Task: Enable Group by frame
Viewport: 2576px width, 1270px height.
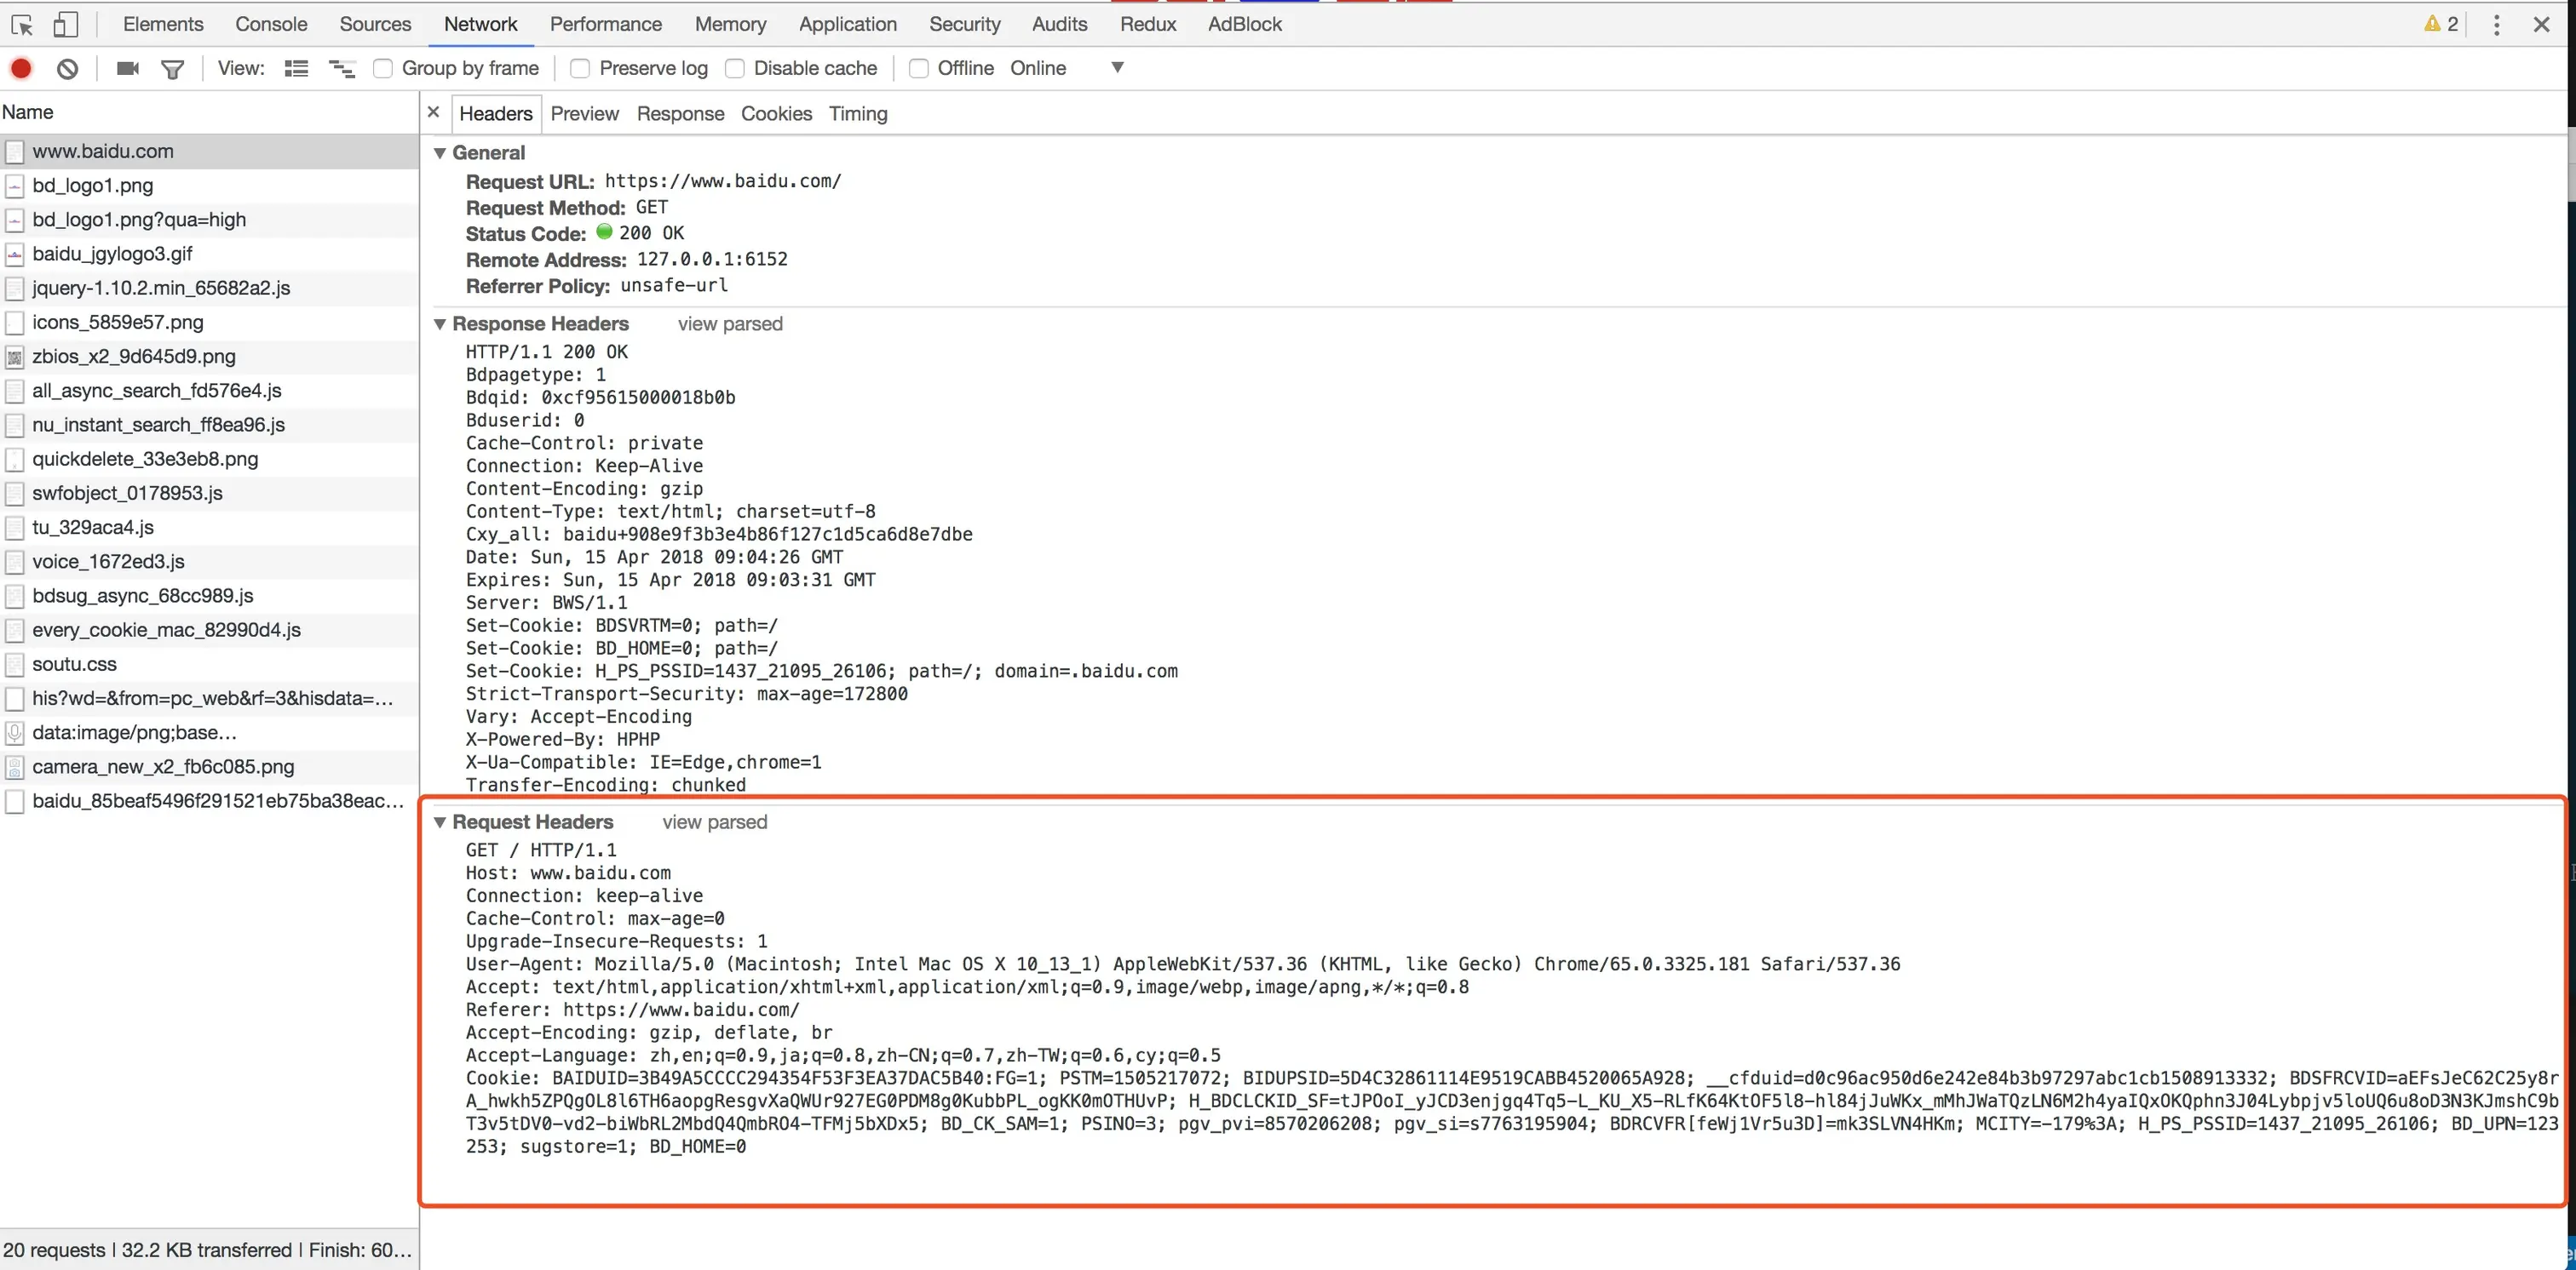Action: pyautogui.click(x=383, y=68)
